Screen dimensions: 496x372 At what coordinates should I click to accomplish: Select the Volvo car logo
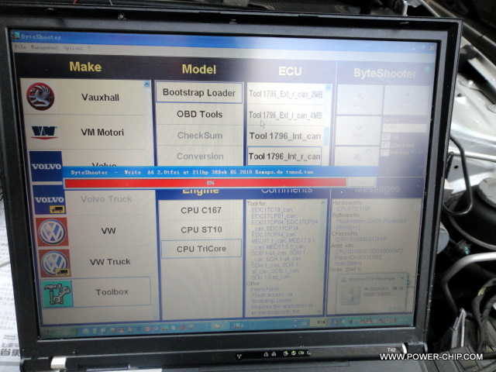46,167
